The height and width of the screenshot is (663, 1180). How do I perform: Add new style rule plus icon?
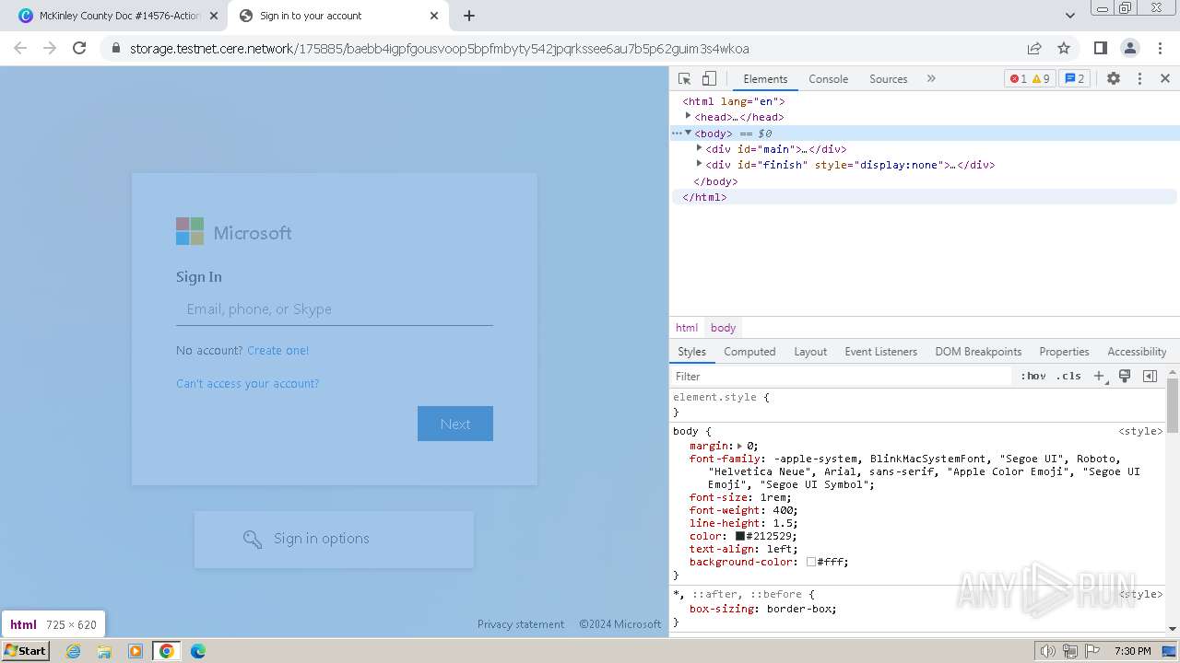click(x=1099, y=376)
